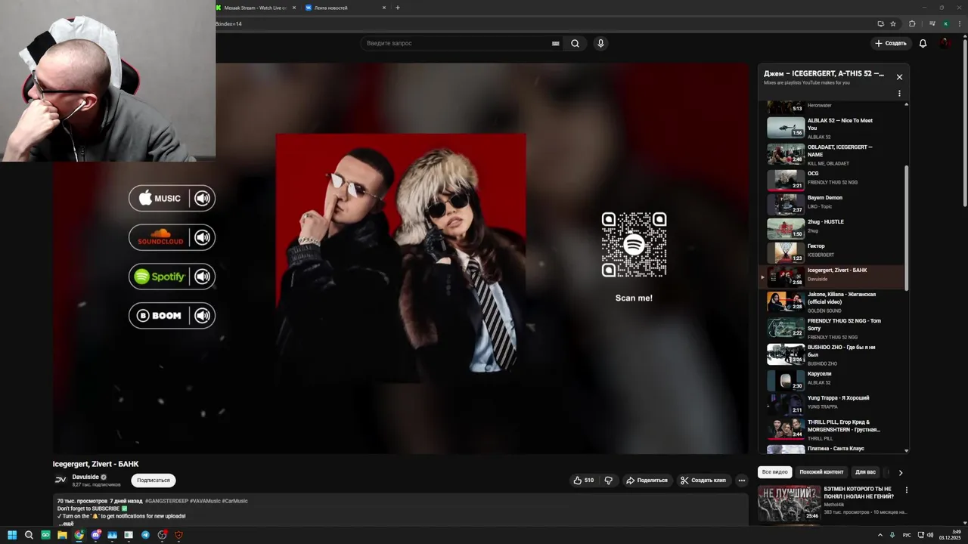Expand the description with ...ещё
Screen dimensions: 968x544
pos(67,524)
